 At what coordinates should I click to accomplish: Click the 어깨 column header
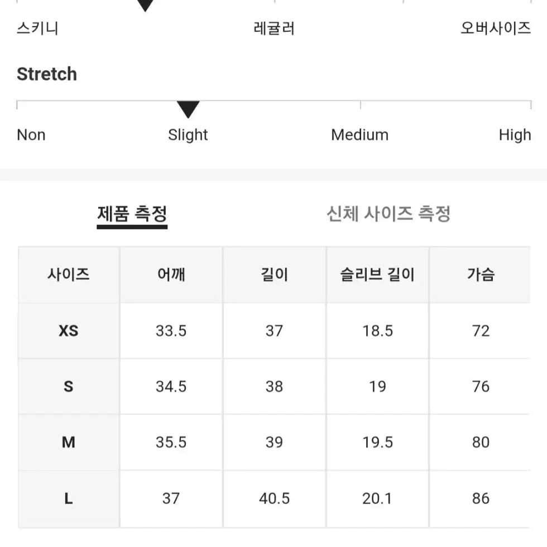pyautogui.click(x=171, y=275)
